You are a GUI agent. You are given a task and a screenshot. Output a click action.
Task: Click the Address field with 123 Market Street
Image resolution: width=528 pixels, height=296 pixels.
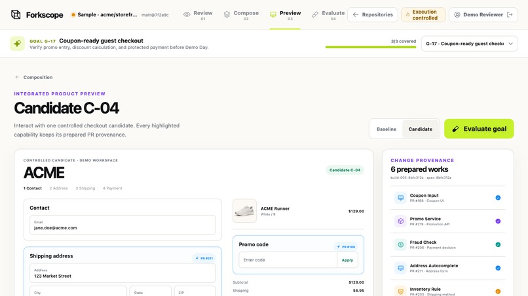pos(123,273)
